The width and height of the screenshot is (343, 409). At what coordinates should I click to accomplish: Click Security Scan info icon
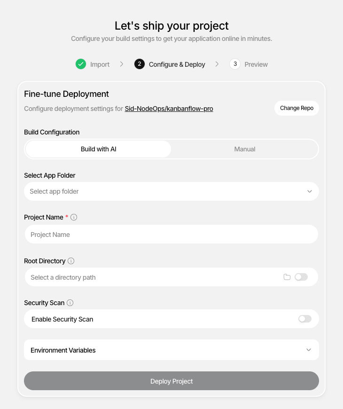70,303
